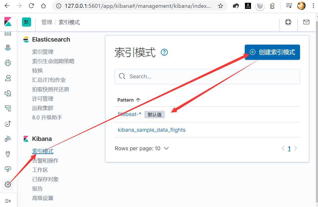Open the Metrics app sidebar icon
The image size is (318, 207).
[x=8, y=78]
